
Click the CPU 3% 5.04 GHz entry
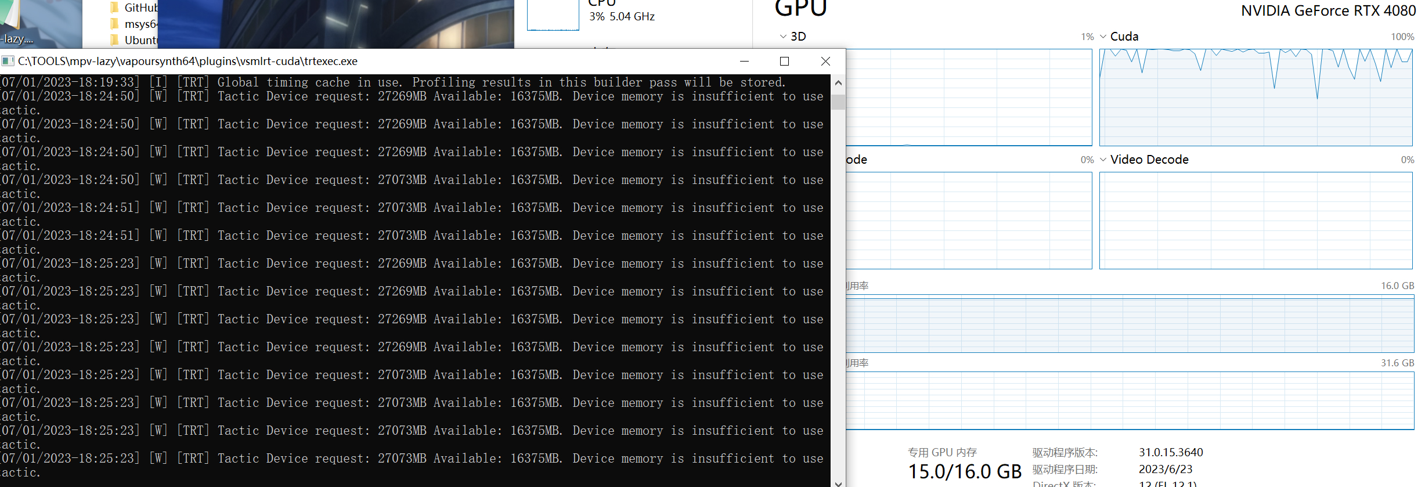pos(622,16)
